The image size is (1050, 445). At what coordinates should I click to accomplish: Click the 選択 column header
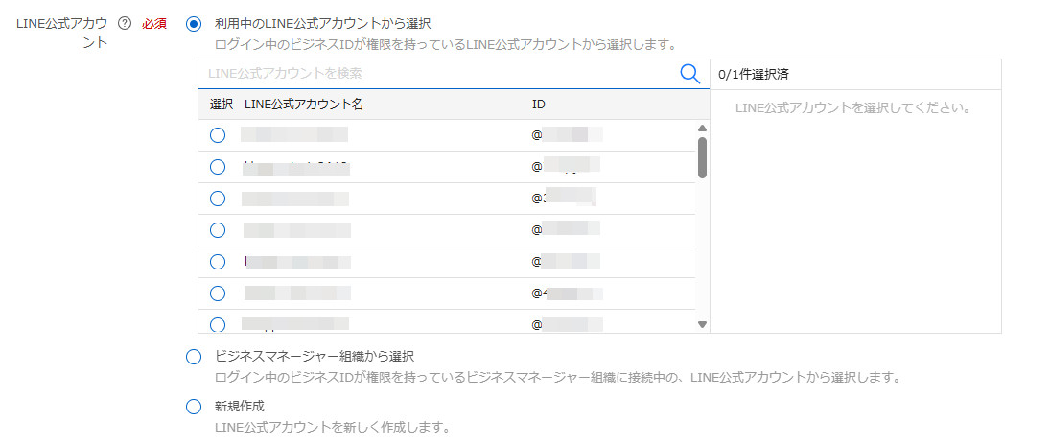point(221,105)
